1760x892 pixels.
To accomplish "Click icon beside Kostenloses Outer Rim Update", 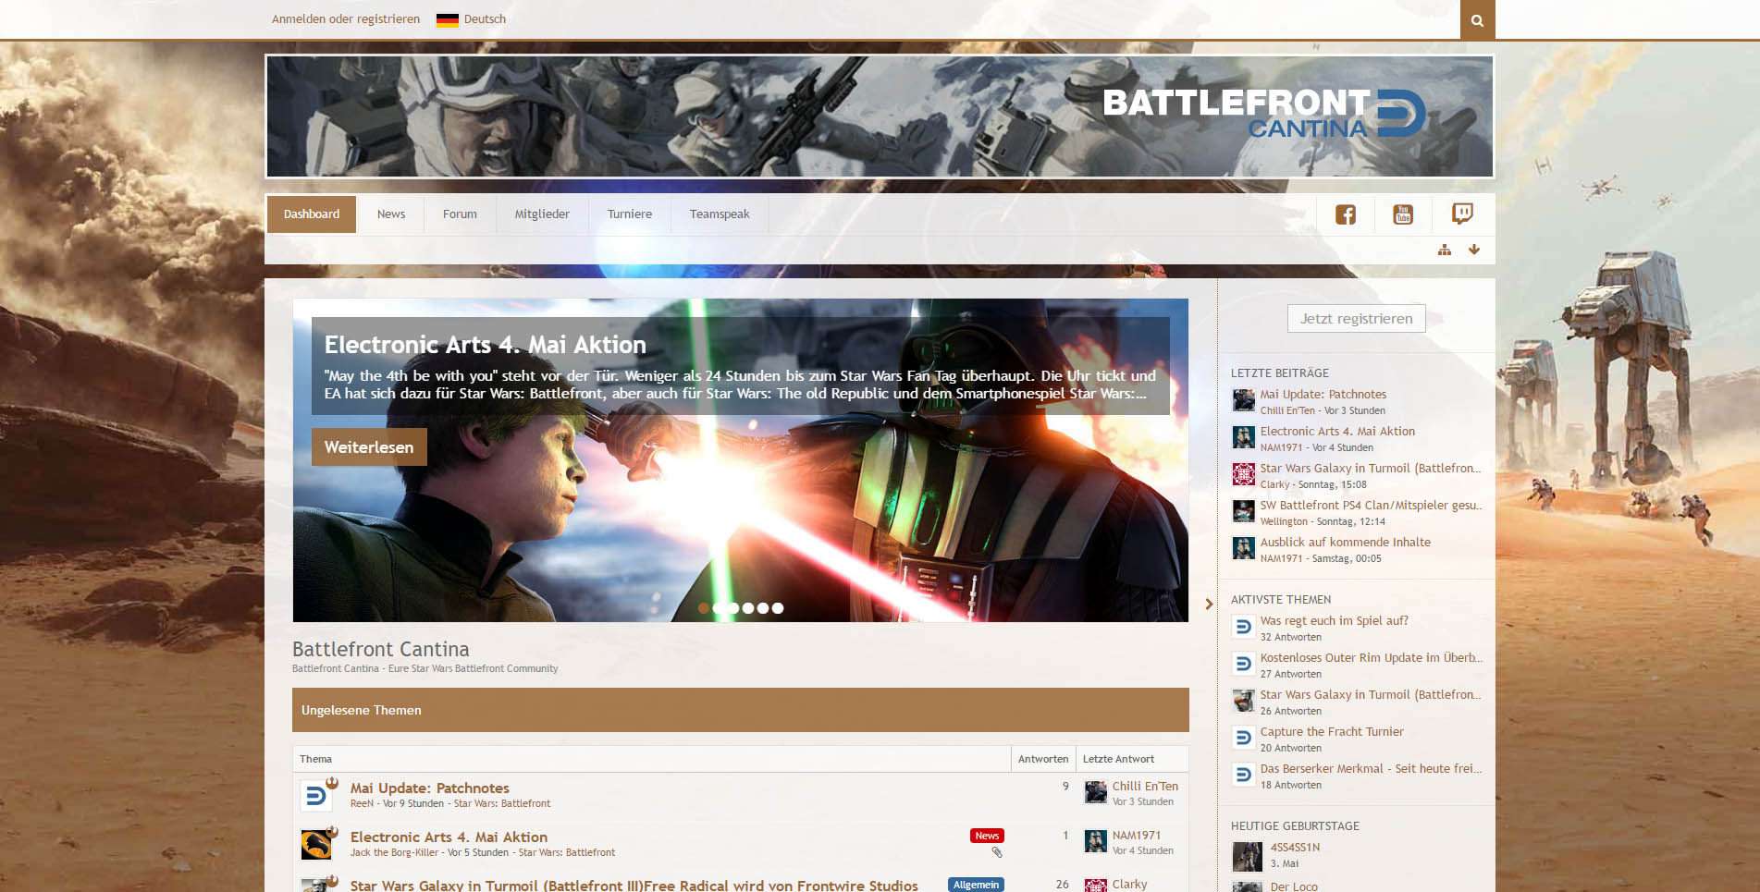I will point(1244,664).
